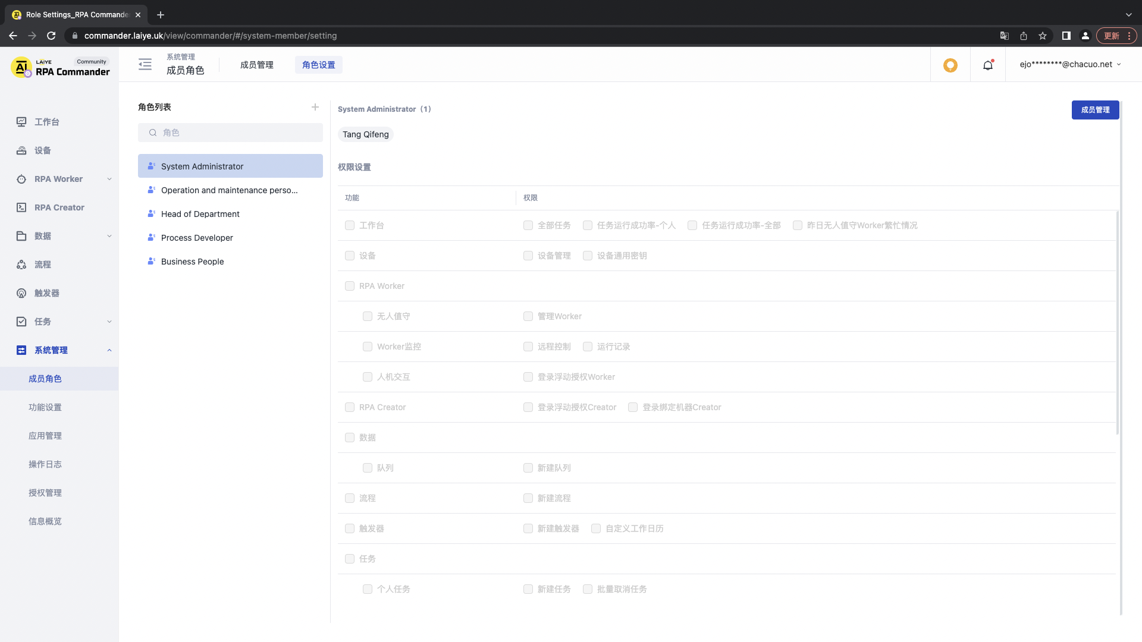Click the add role plus icon
This screenshot has width=1142, height=642.
(315, 107)
